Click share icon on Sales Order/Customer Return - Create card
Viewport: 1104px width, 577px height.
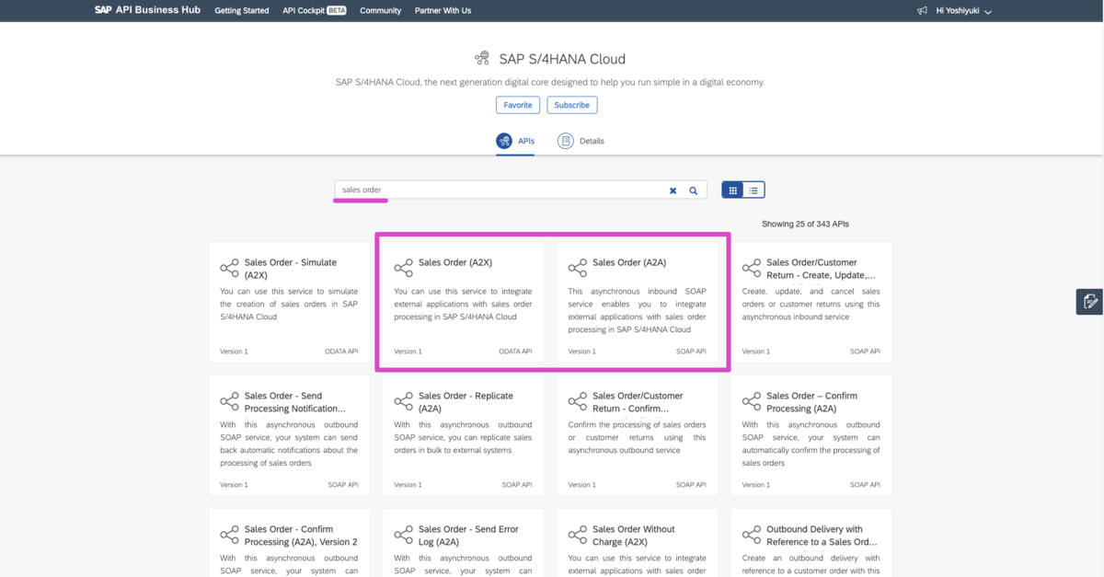click(x=752, y=268)
